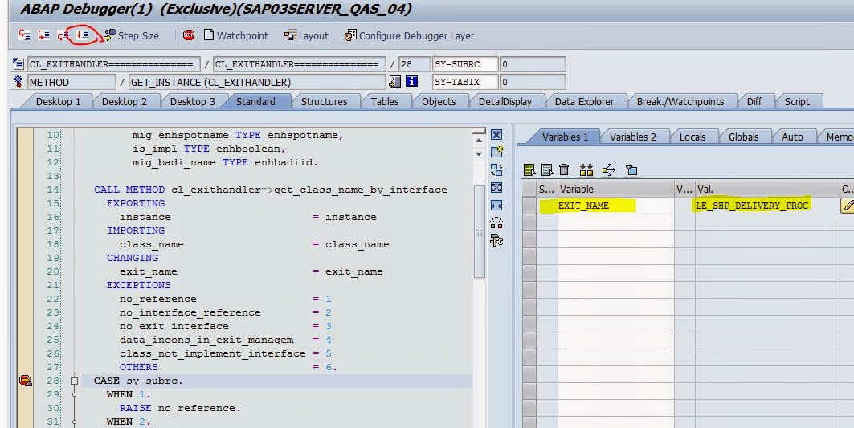Click the Continue icon circled in red
The width and height of the screenshot is (854, 428).
(82, 35)
